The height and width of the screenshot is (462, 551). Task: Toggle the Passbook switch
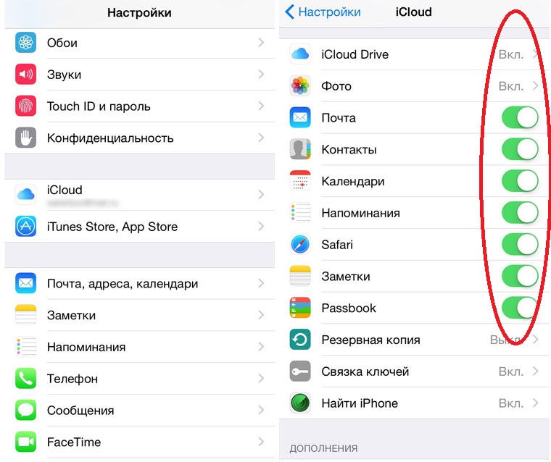(x=520, y=308)
